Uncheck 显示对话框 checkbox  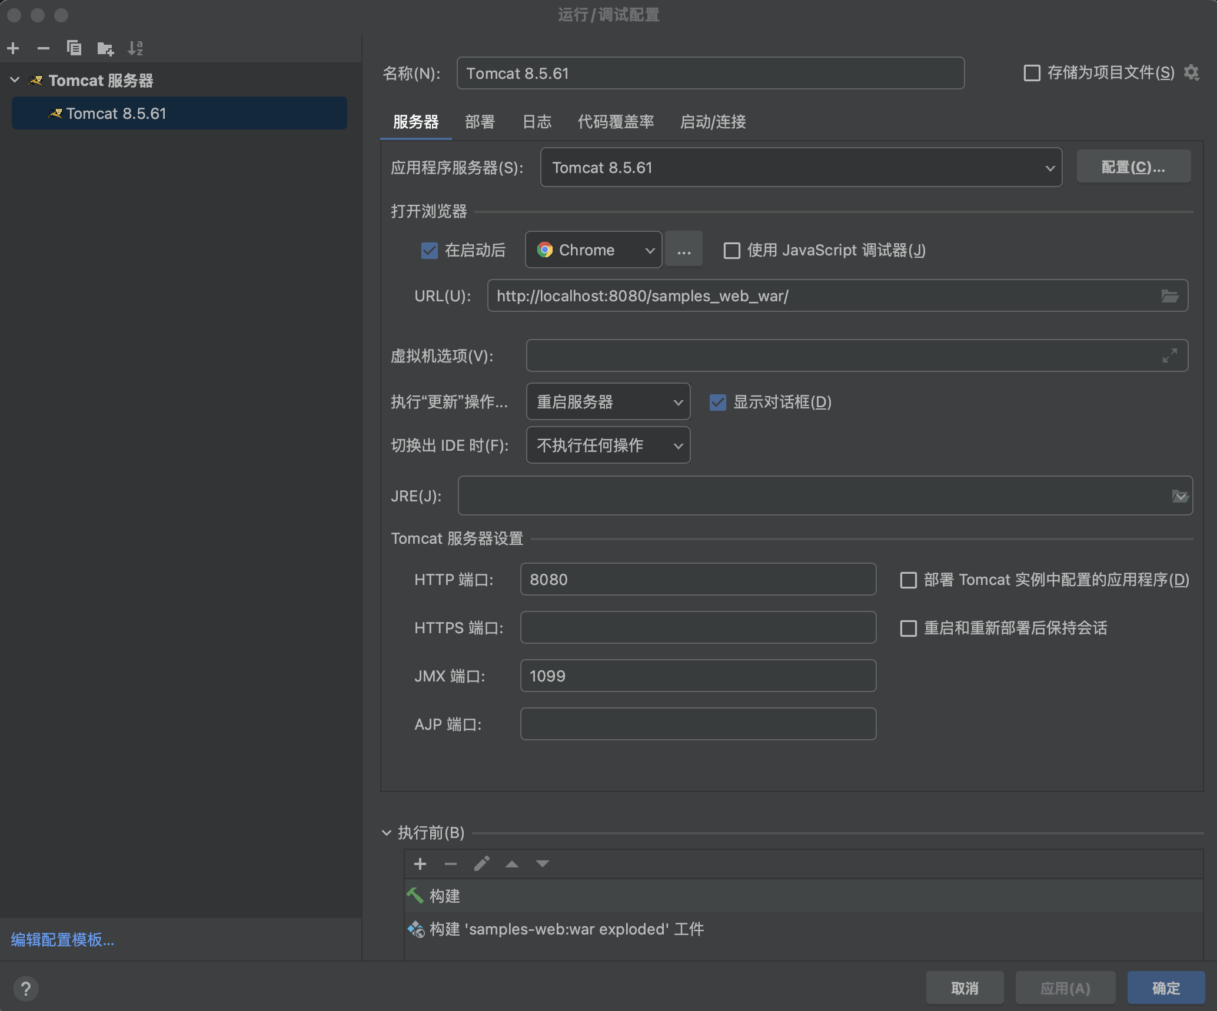click(x=717, y=403)
